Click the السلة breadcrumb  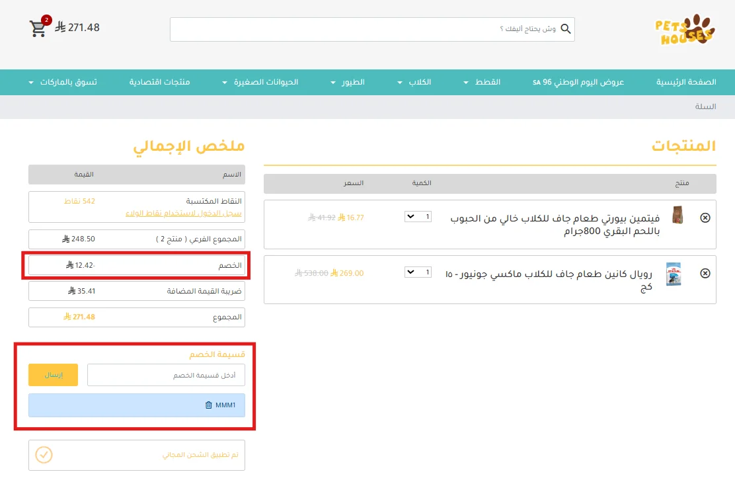(x=705, y=106)
